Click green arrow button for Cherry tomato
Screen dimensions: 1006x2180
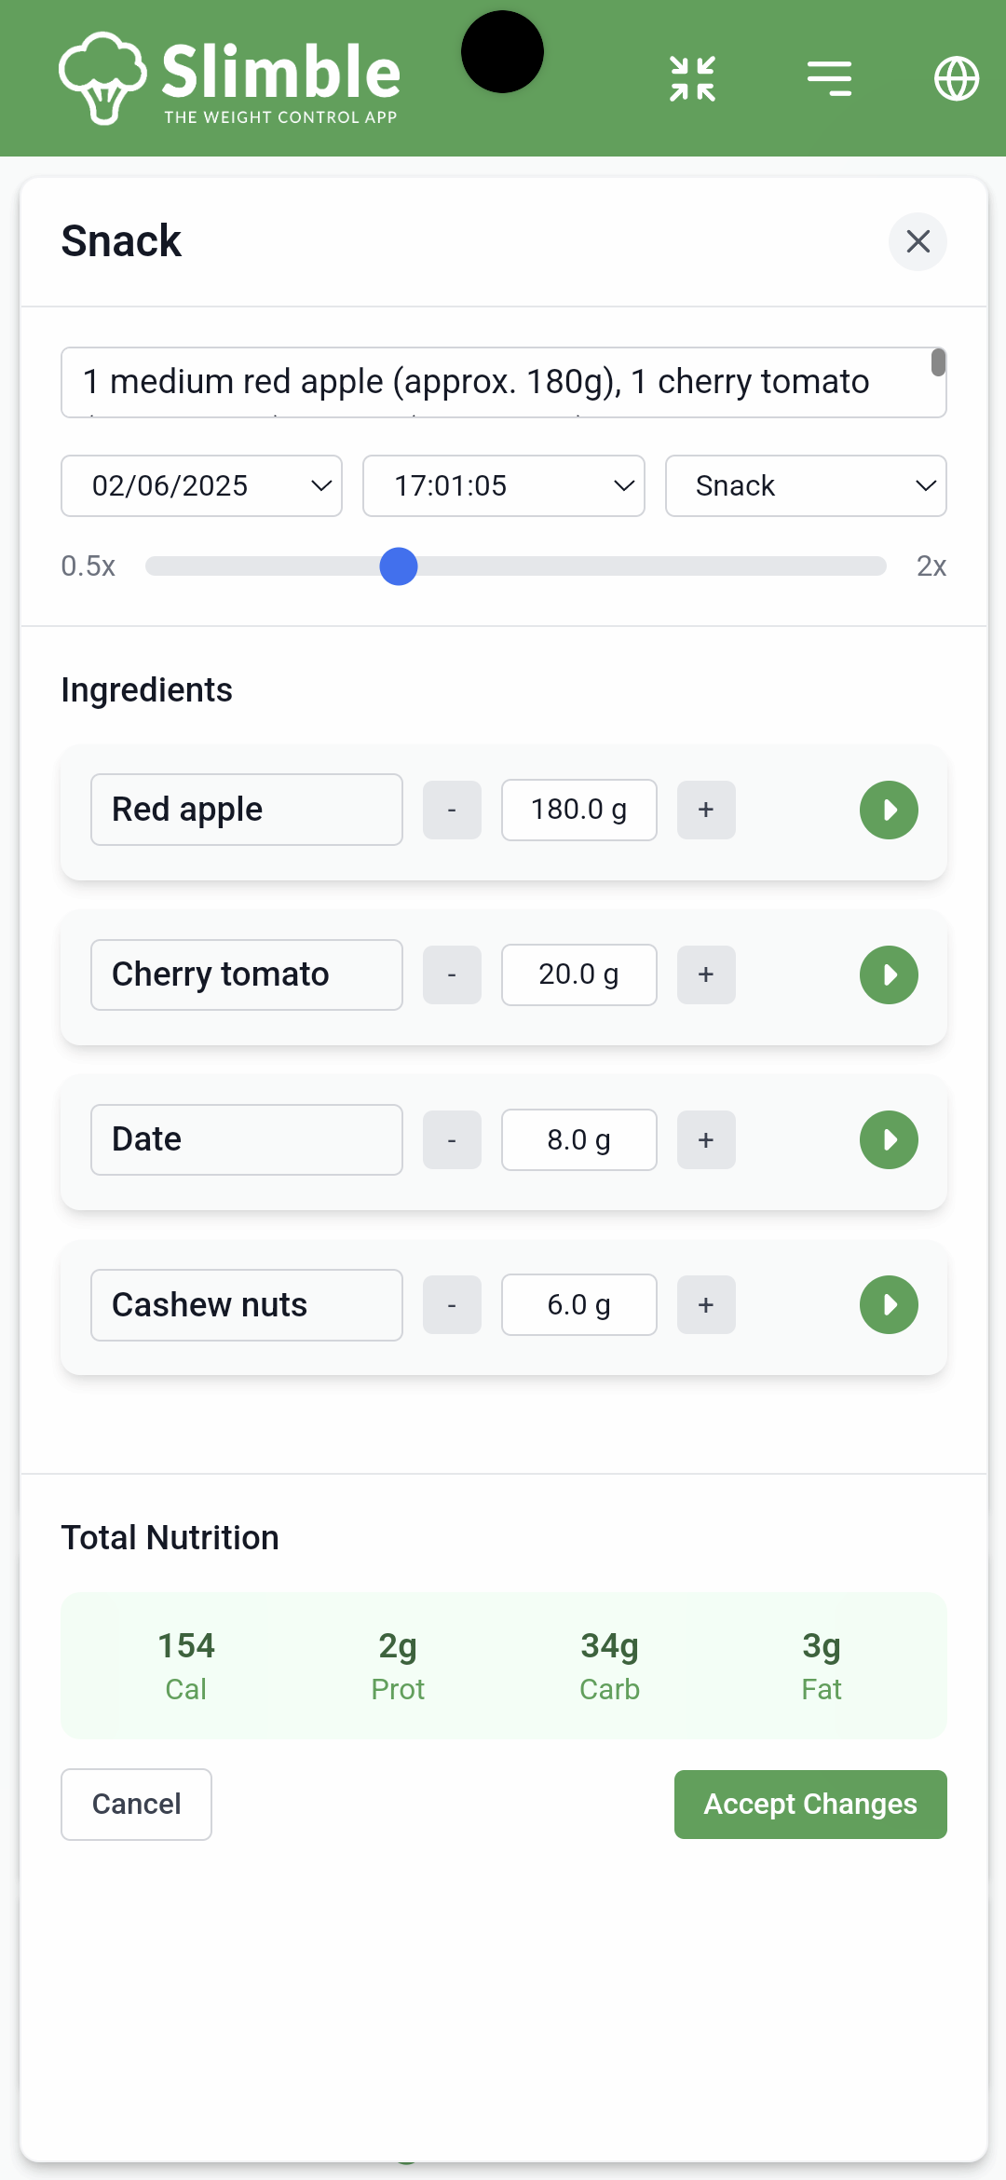(889, 974)
